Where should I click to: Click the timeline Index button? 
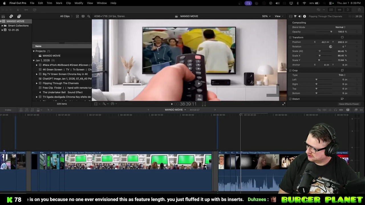pyautogui.click(x=8, y=110)
